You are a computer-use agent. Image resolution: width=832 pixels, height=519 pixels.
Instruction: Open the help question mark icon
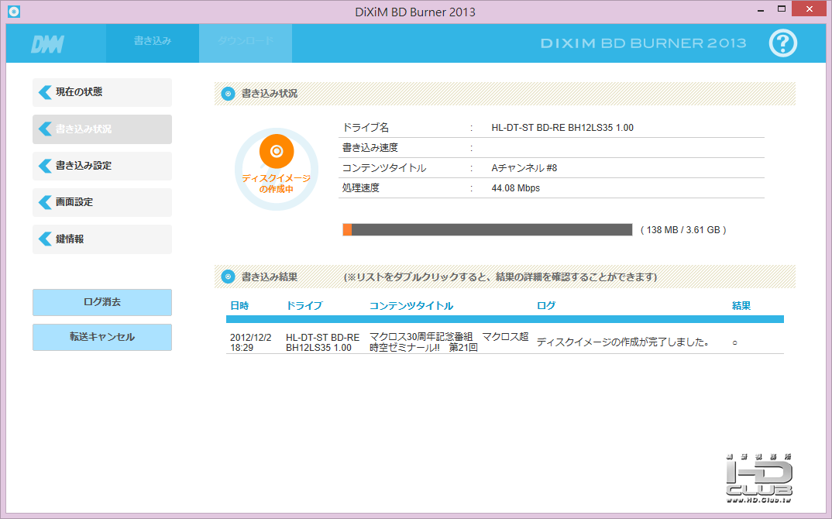pos(782,43)
